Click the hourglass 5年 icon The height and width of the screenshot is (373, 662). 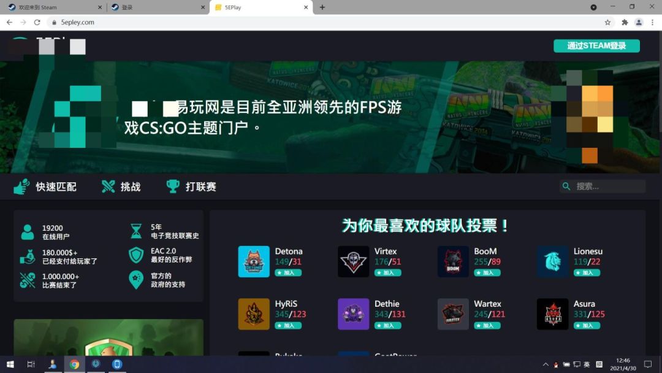[136, 231]
